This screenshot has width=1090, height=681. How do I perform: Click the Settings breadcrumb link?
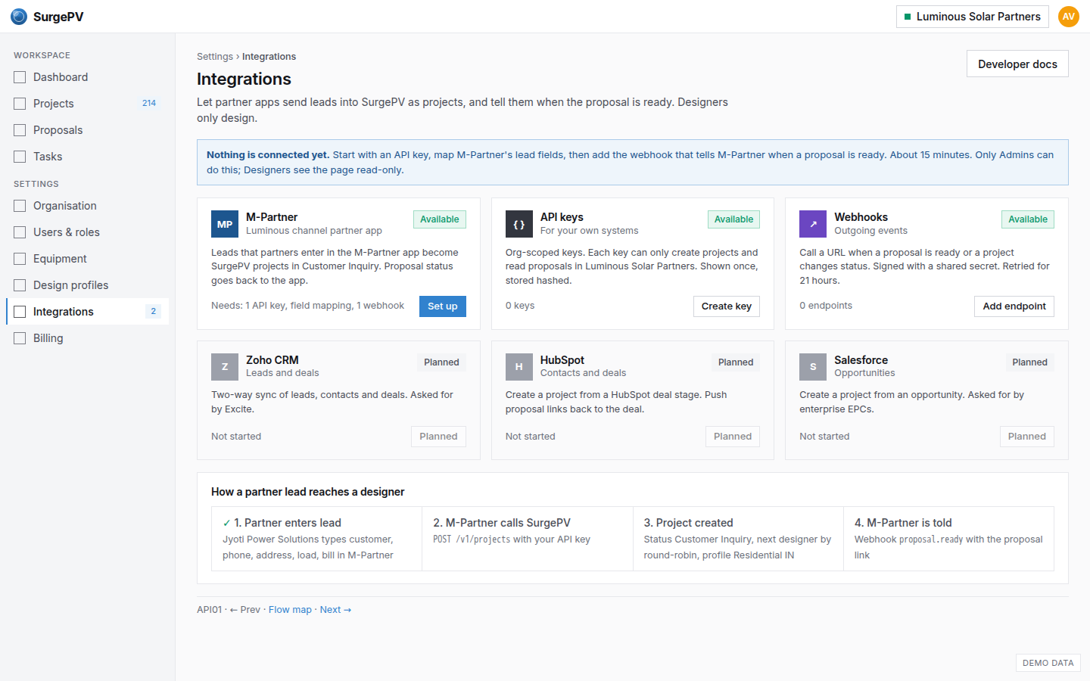click(215, 57)
